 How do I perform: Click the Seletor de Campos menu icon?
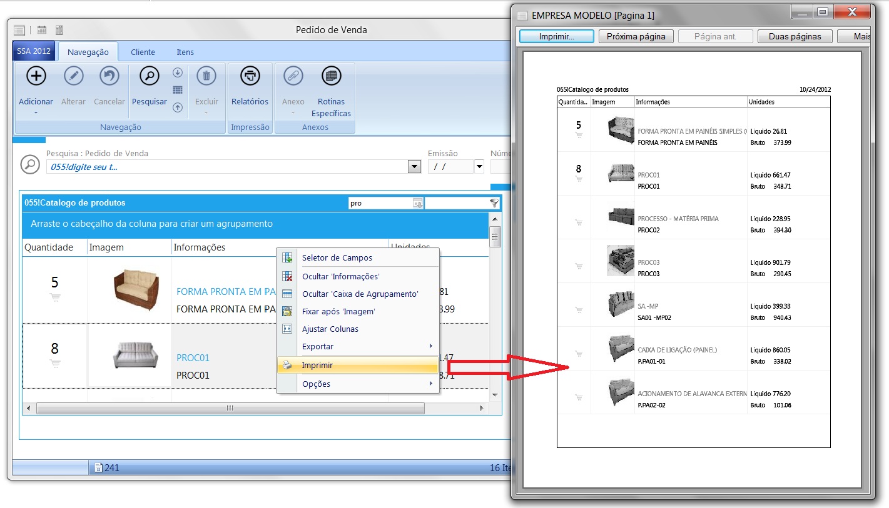coord(287,257)
